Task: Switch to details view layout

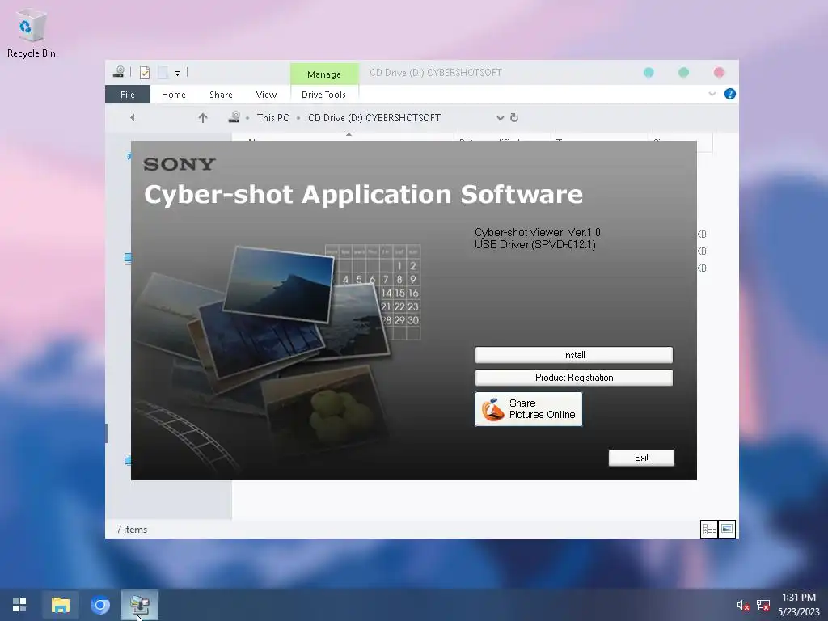Action: coord(709,529)
